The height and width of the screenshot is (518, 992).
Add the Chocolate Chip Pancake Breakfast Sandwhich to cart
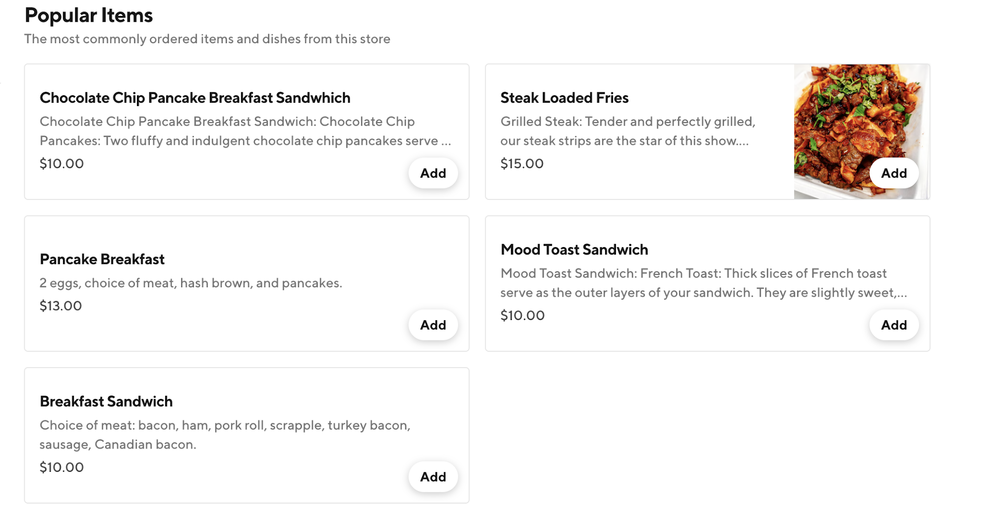coord(433,173)
